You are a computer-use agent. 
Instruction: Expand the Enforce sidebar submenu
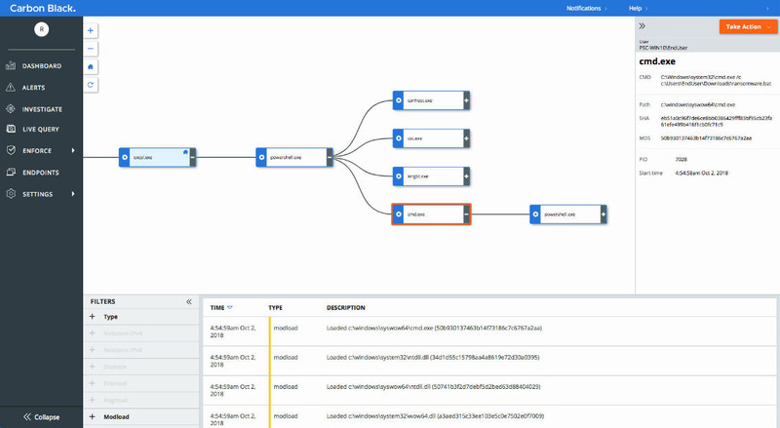73,150
